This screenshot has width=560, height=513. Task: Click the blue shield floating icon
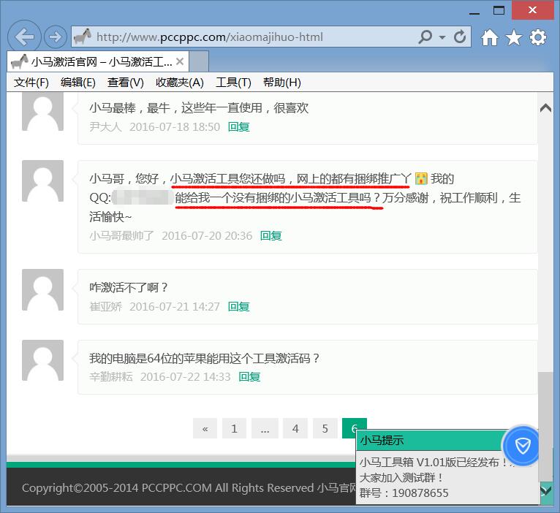[x=523, y=446]
